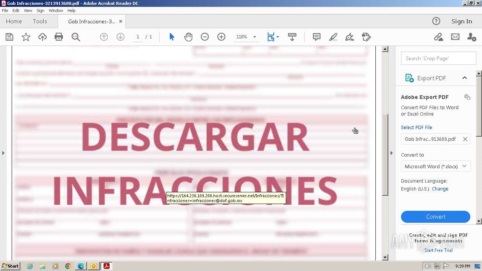Image resolution: width=482 pixels, height=271 pixels.
Task: Go to the next page with the down arrow
Action: point(120,37)
